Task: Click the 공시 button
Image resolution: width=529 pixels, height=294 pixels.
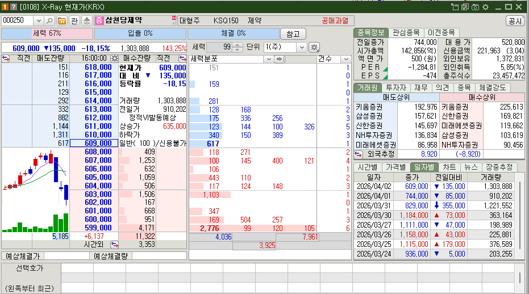Action: point(515,21)
